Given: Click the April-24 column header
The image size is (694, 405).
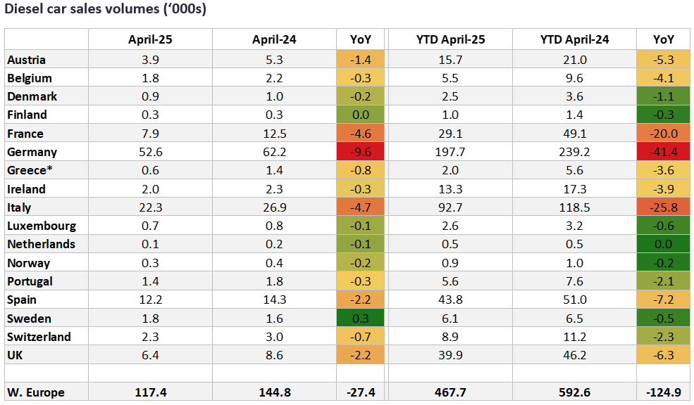Looking at the screenshot, I should 273,39.
